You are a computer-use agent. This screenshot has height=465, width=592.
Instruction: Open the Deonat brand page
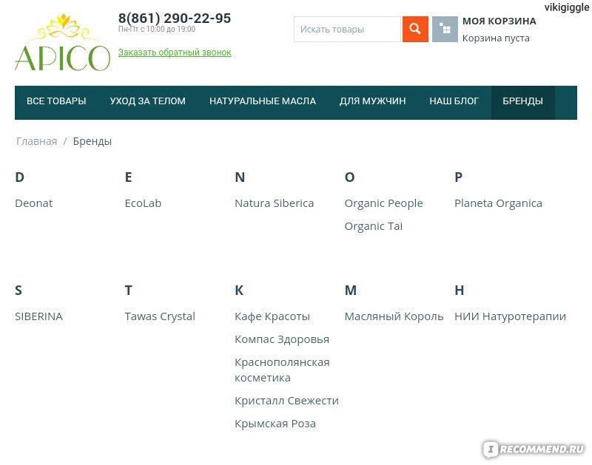coord(33,203)
